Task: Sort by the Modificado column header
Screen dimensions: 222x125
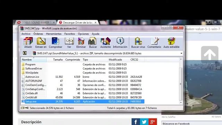Action: [x=118, y=60]
